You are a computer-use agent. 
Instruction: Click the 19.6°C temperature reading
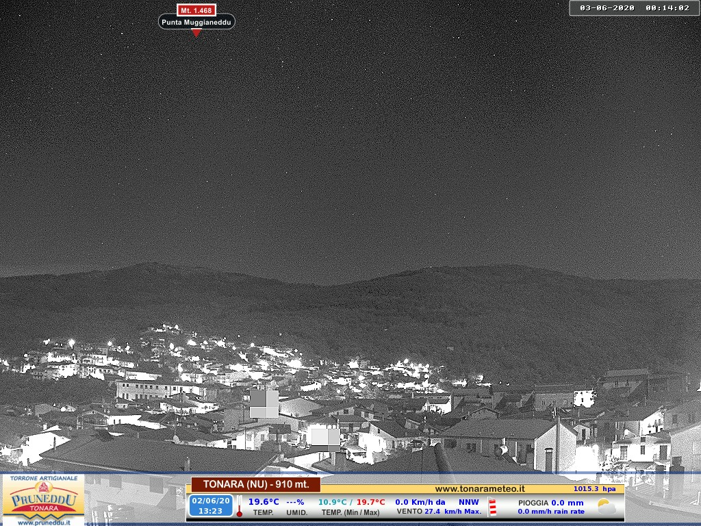tap(264, 502)
